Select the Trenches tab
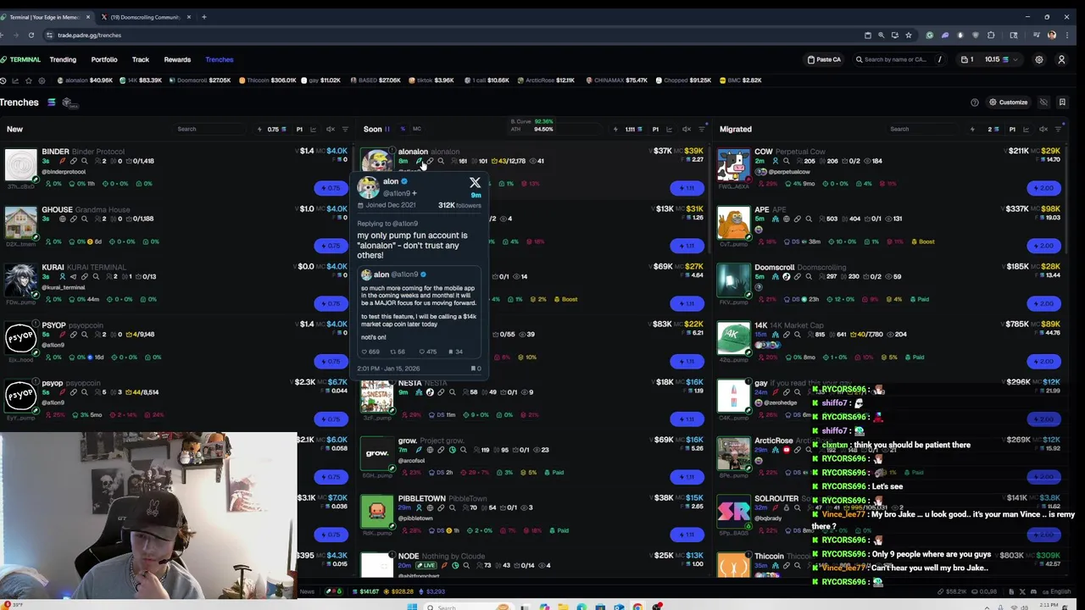The width and height of the screenshot is (1085, 610). 219,59
